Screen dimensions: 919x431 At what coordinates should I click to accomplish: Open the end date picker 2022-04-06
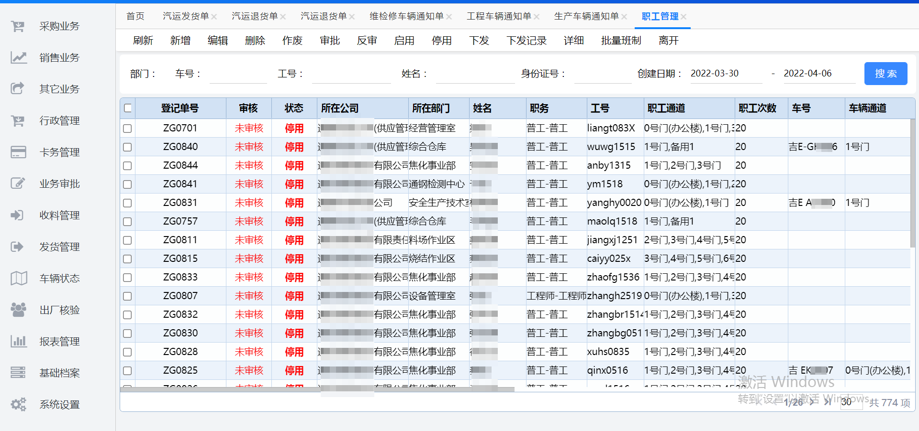pyautogui.click(x=819, y=73)
